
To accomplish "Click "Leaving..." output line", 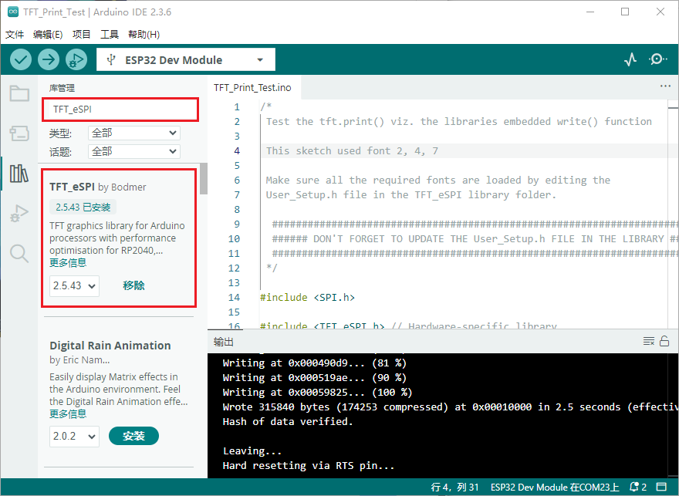I will (x=252, y=451).
